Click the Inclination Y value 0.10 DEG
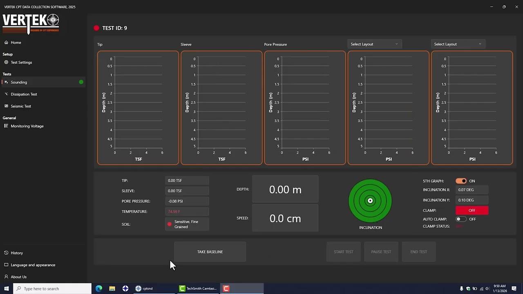 (x=472, y=200)
